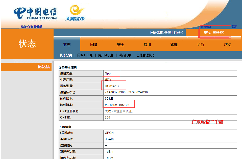Click the 连接状态 label cell

81,139
